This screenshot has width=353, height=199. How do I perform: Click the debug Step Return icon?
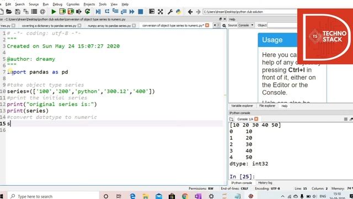point(124,12)
